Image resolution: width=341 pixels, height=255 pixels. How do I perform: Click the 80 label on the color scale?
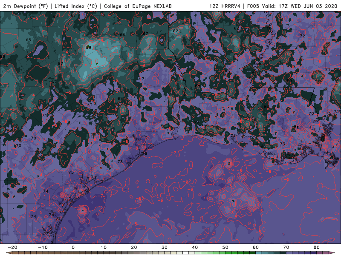[x=317, y=247]
